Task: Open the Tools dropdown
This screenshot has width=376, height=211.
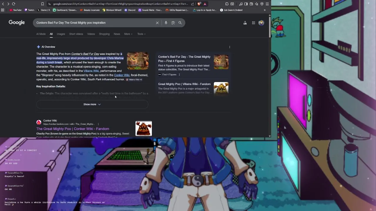Action: coord(141,34)
